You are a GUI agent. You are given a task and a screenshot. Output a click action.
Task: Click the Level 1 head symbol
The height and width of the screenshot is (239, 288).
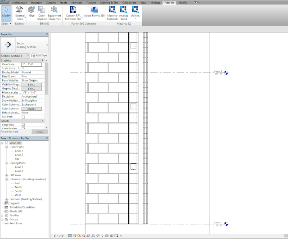[226, 224]
